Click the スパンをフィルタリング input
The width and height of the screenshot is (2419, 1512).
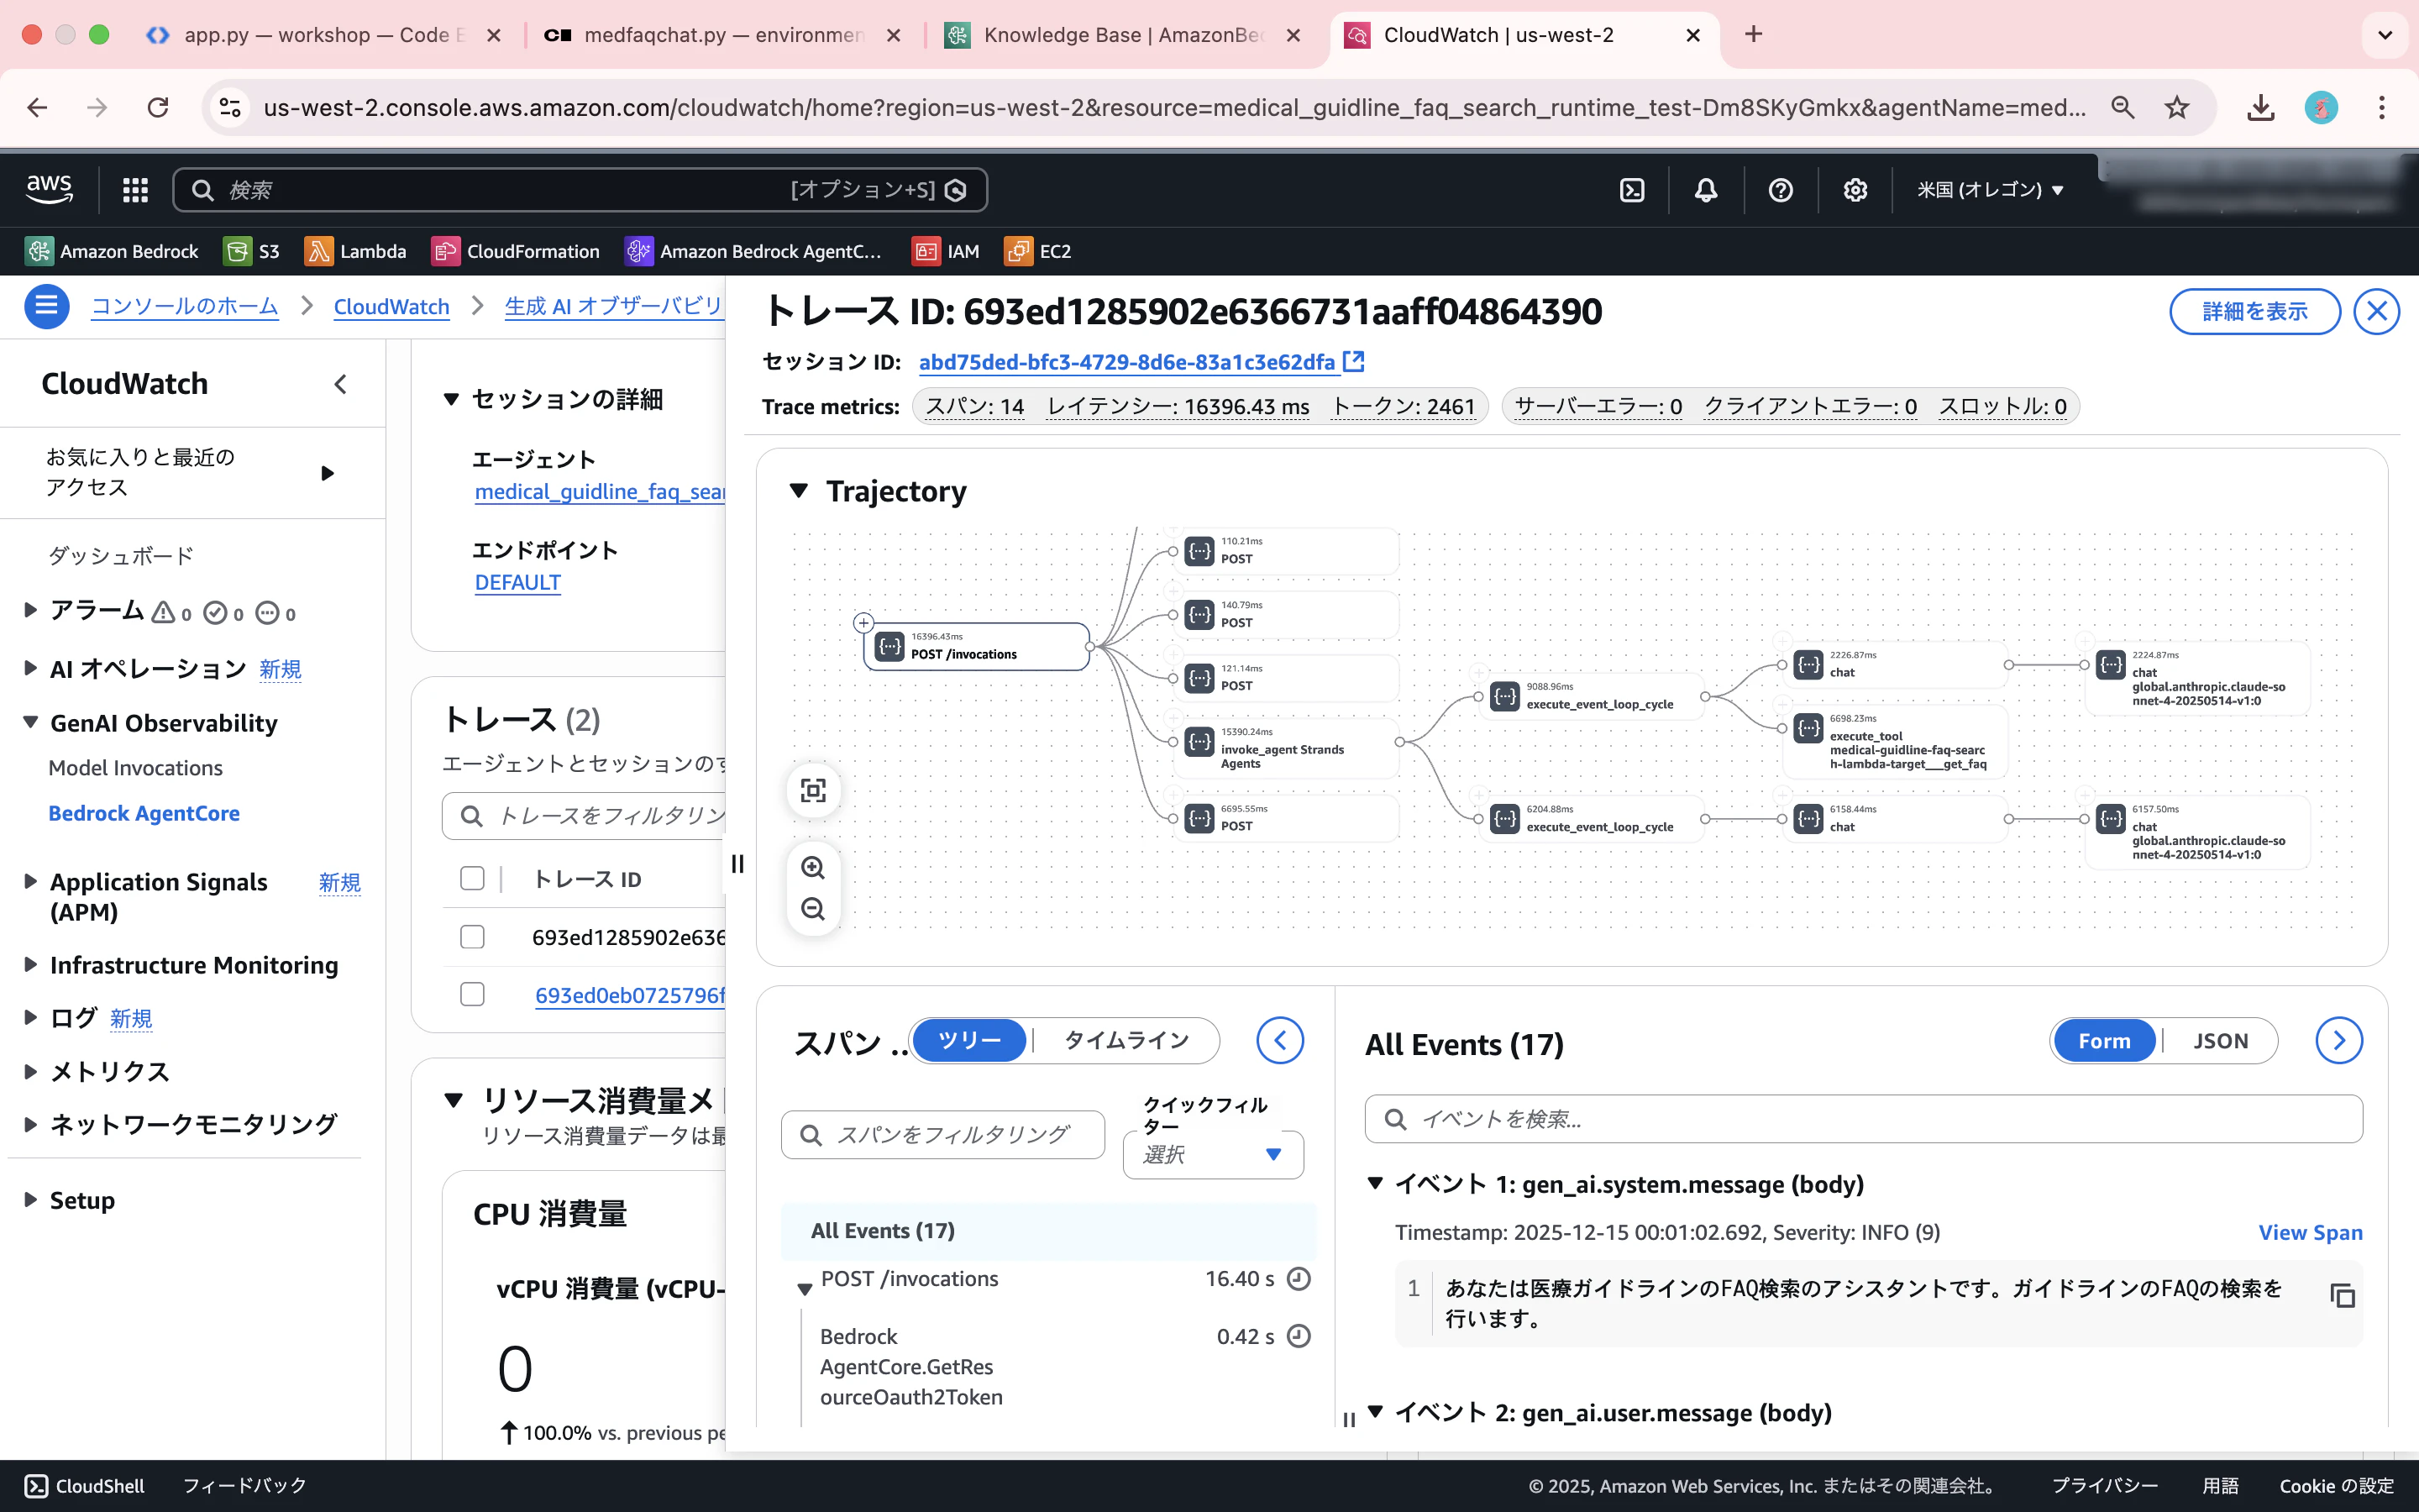[x=942, y=1135]
